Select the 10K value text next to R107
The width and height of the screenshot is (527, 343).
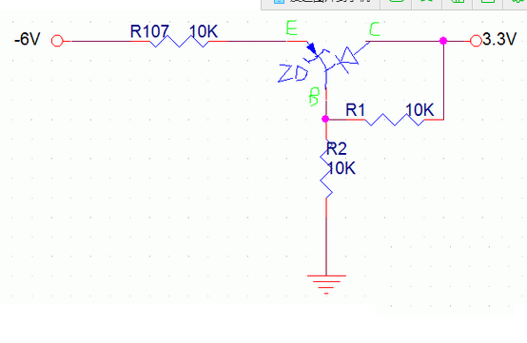[204, 31]
